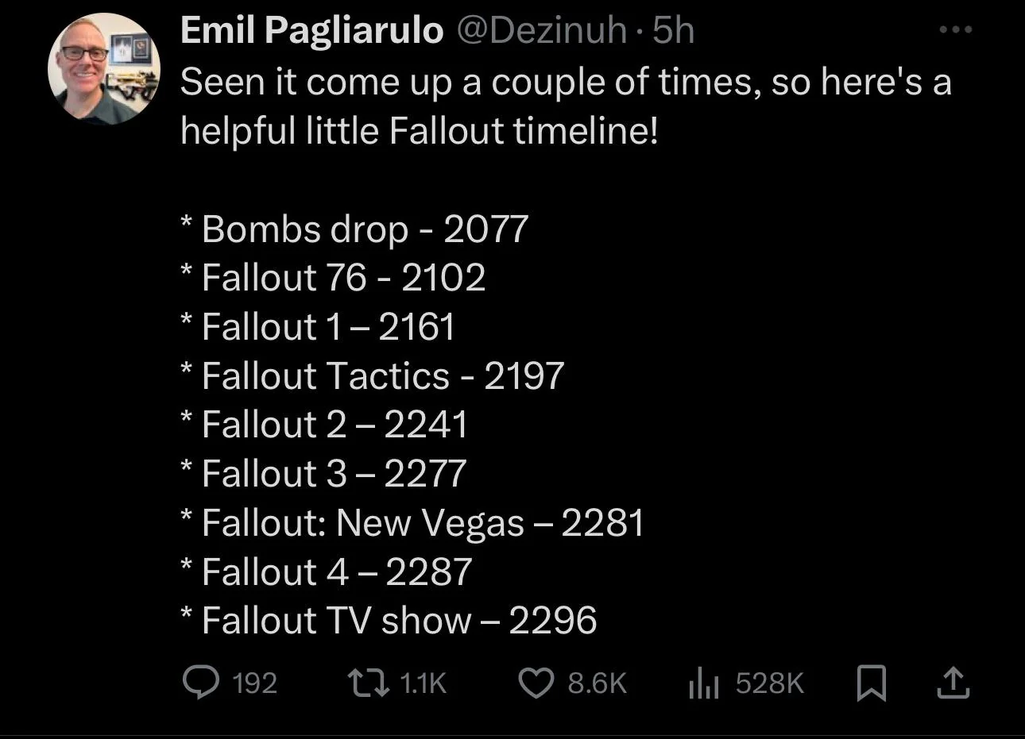Click the 5h timestamp link
The width and height of the screenshot is (1025, 739).
point(675,29)
